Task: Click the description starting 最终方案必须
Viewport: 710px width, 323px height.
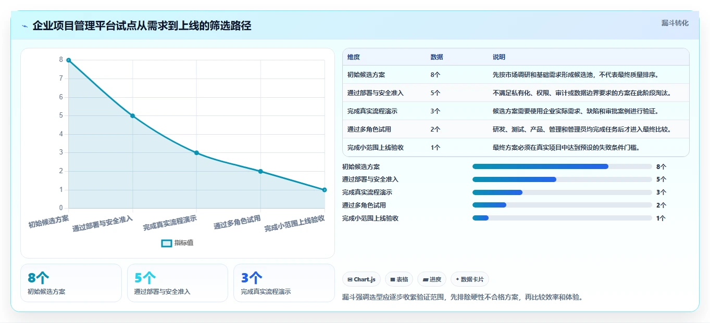Action: pyautogui.click(x=566, y=148)
